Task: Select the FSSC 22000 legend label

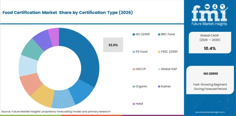Action: [169, 52]
